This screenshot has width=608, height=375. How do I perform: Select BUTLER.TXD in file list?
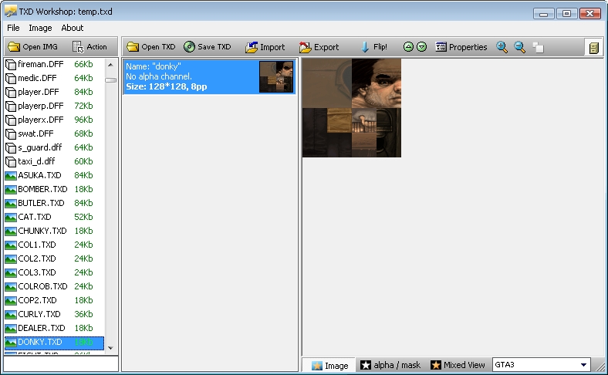coord(54,203)
